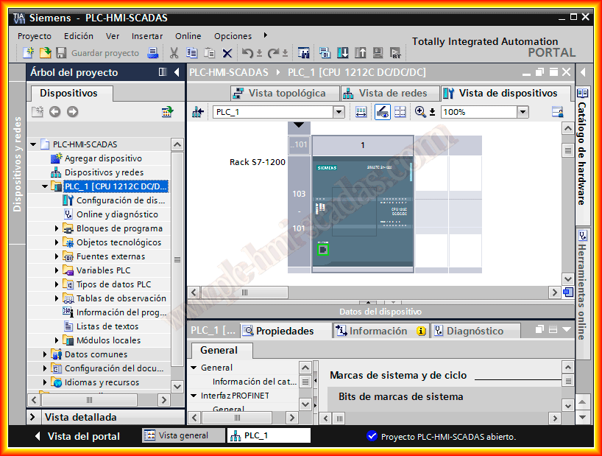Viewport: 602px width, 456px height.
Task: Open the PLC_1 device selector dropdown
Action: (339, 112)
